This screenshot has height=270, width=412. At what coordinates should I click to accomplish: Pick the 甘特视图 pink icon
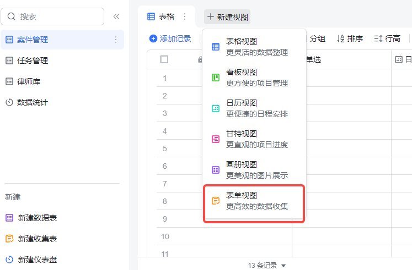pyautogui.click(x=216, y=139)
